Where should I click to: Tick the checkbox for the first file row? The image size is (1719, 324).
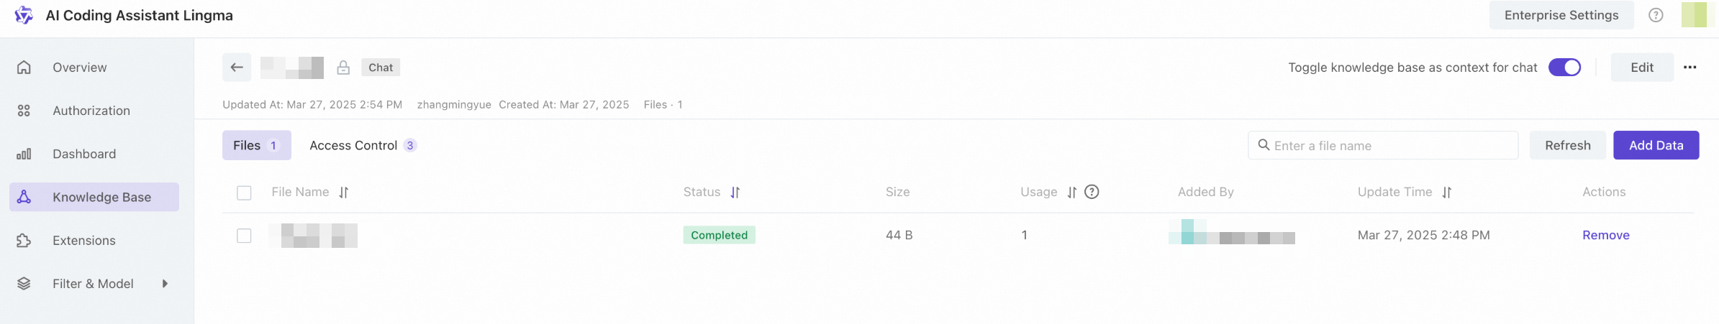[x=244, y=236]
